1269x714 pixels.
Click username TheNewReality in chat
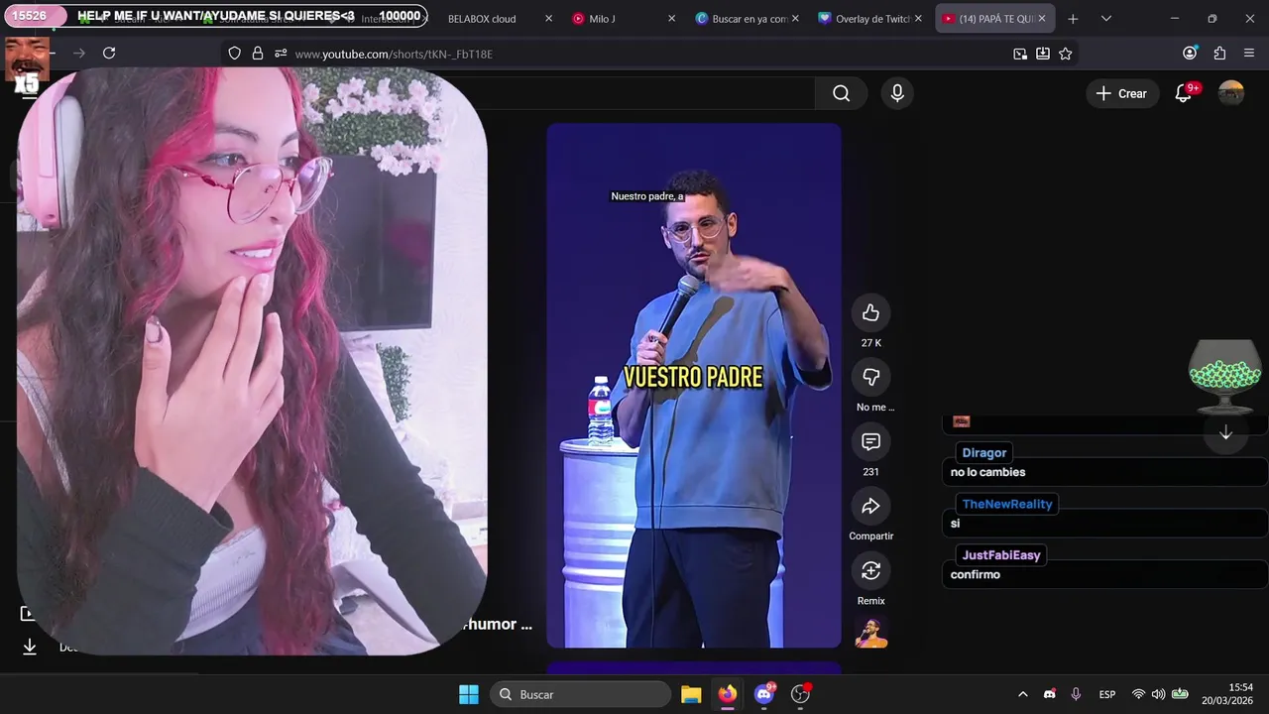pyautogui.click(x=1007, y=504)
